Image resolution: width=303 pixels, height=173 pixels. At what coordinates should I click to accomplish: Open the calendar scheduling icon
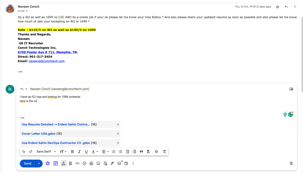click(126, 164)
